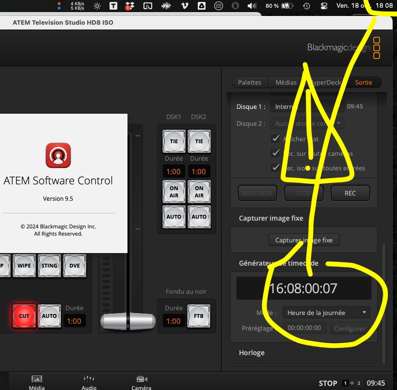Viewport: 397px width, 390px height.
Task: Open the dotted grid circle menu bar icon
Action: [x=219, y=6]
